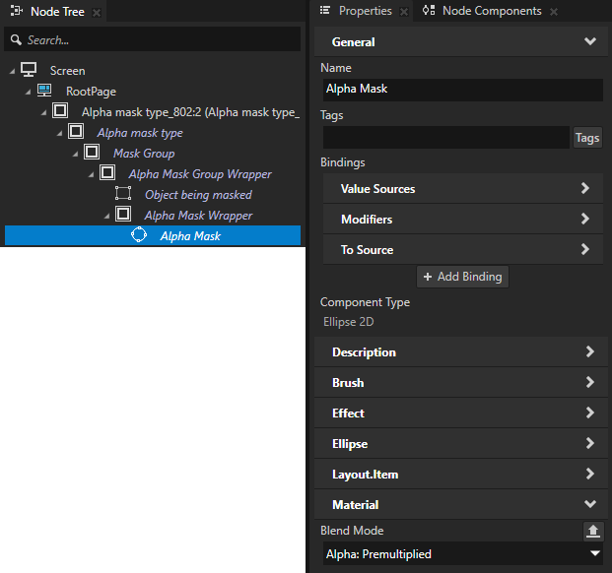Click the Mask Group node icon
This screenshot has height=573, width=612.
[92, 153]
